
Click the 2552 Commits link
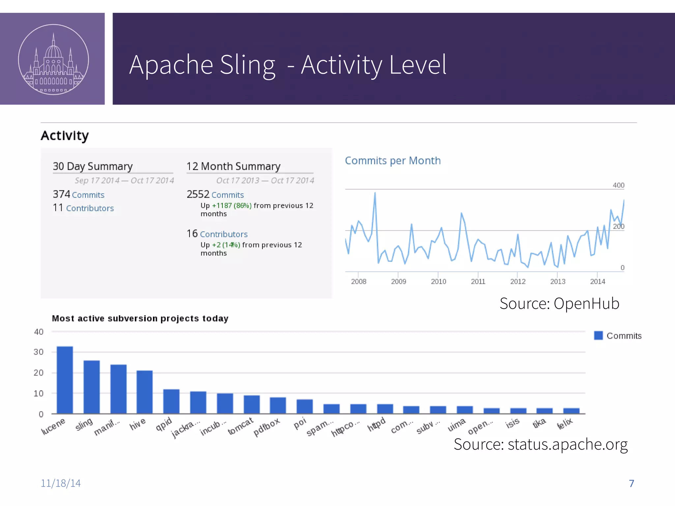(x=227, y=195)
